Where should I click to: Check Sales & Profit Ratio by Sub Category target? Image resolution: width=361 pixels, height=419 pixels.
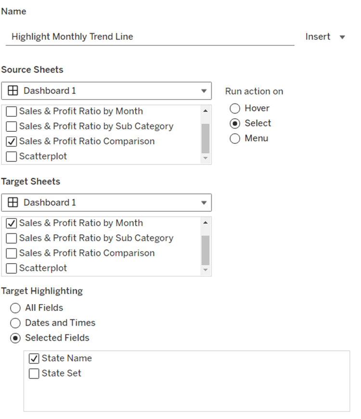pyautogui.click(x=12, y=238)
